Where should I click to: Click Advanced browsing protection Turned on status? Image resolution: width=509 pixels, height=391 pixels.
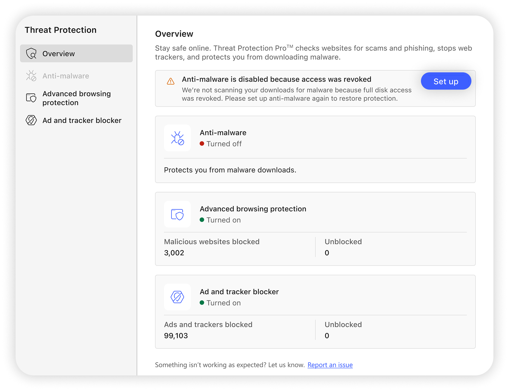(x=223, y=220)
